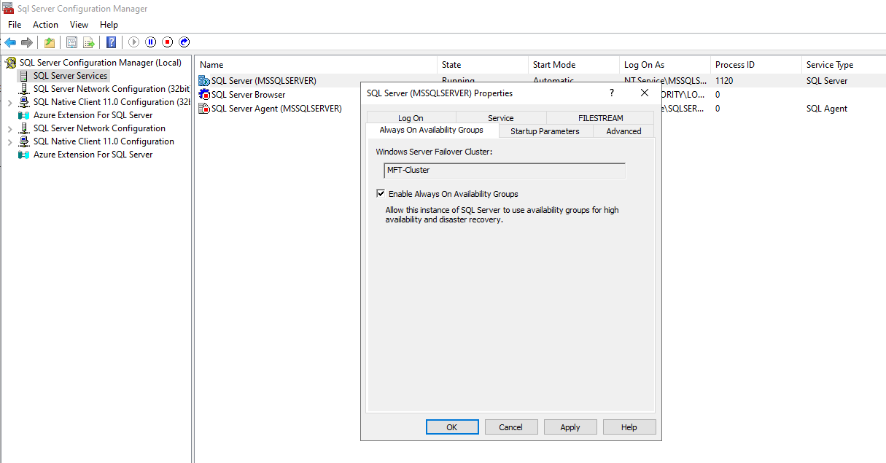Switch to the Service tab
Viewport: 886px width, 463px height.
501,118
